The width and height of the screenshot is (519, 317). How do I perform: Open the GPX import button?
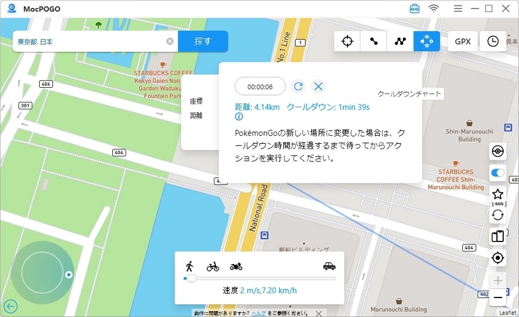pos(462,41)
